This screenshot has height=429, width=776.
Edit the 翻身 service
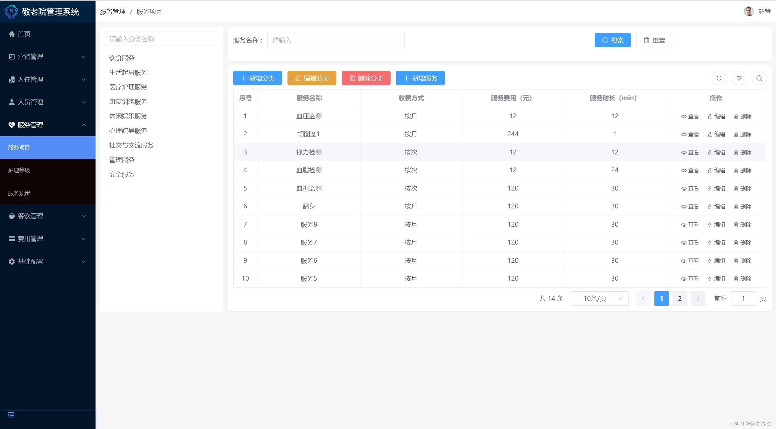716,207
